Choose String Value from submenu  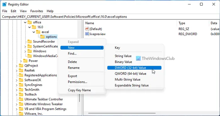tap(134, 56)
